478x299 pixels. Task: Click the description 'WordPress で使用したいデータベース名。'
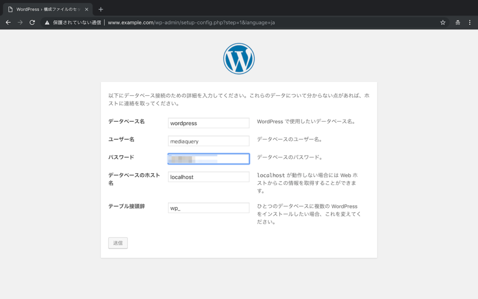tap(306, 121)
